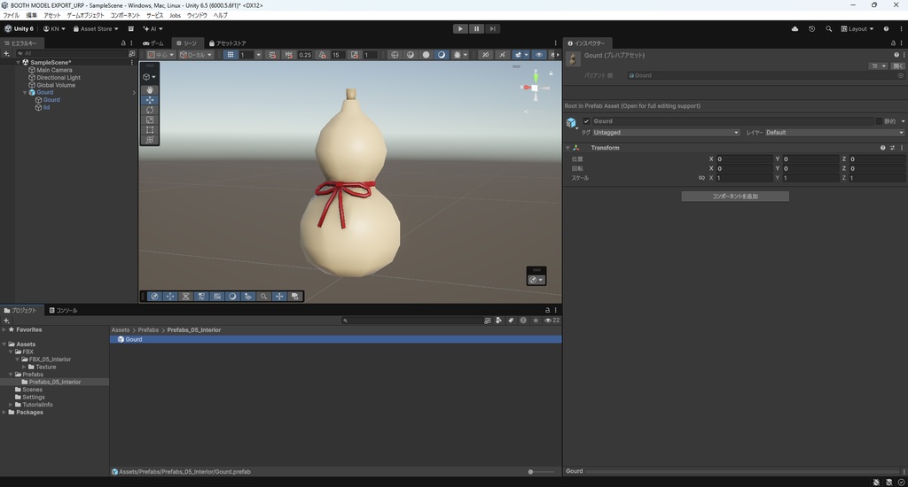The width and height of the screenshot is (908, 487).
Task: Adjust the Project icon size slider
Action: [541, 472]
